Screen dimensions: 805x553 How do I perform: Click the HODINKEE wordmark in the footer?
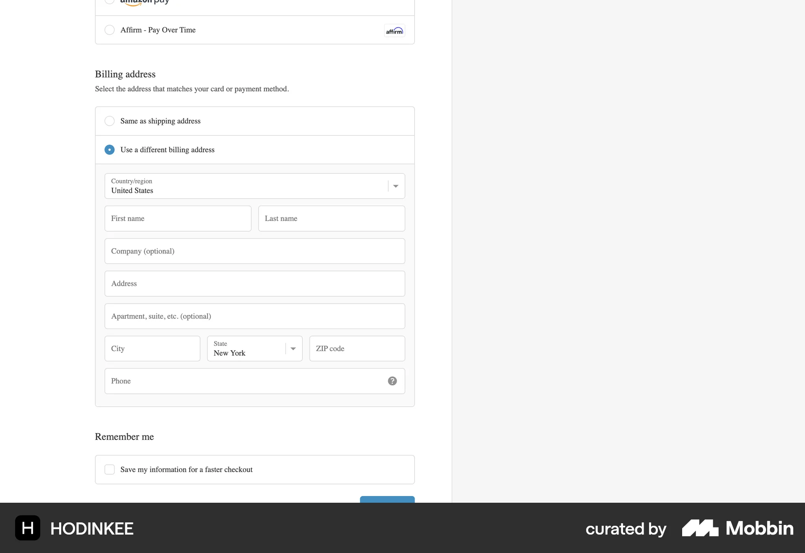[91, 528]
